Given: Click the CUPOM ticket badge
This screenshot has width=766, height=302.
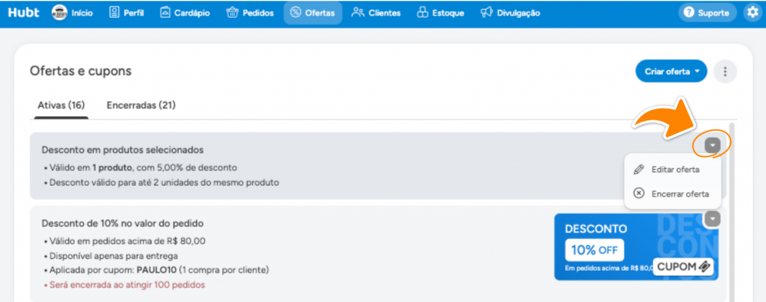Looking at the screenshot, I should coord(683,267).
